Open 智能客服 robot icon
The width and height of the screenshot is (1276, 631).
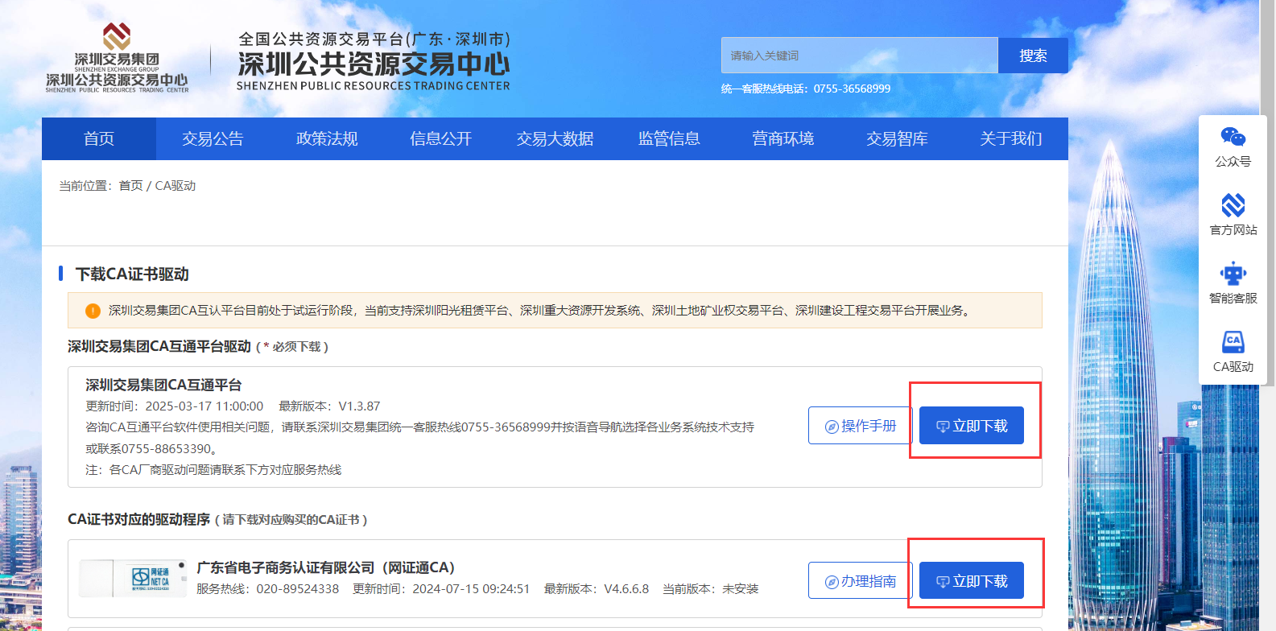click(1233, 274)
